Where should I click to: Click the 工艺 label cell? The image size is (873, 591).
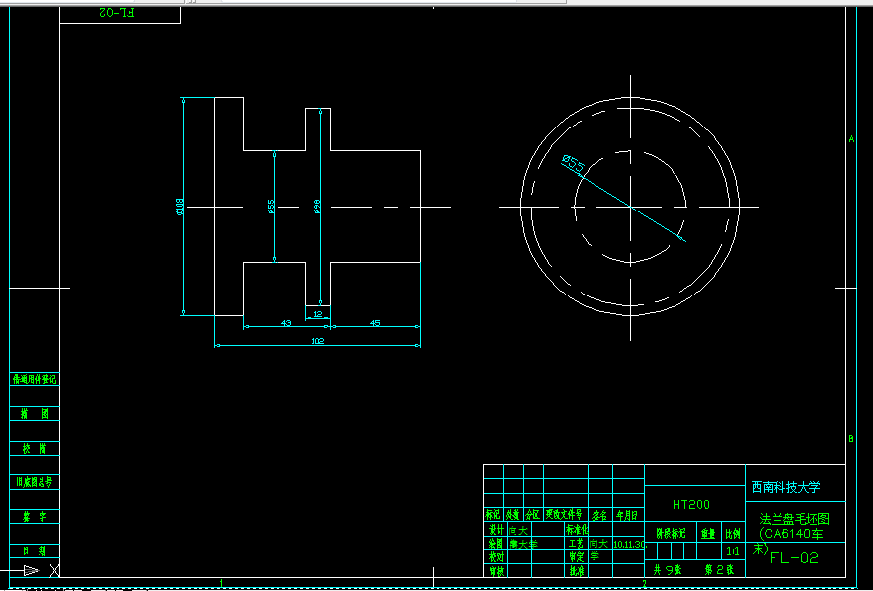tap(576, 544)
